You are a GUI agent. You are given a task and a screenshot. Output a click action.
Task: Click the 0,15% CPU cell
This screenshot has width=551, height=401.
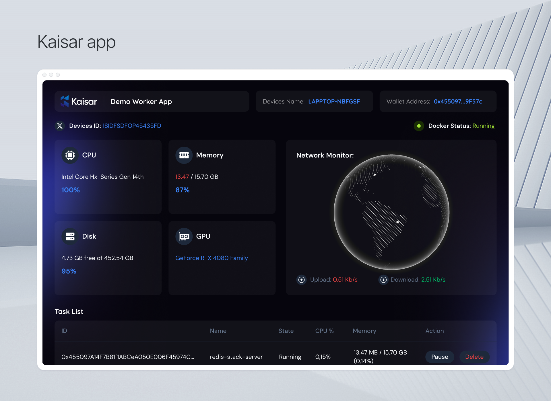pyautogui.click(x=323, y=357)
